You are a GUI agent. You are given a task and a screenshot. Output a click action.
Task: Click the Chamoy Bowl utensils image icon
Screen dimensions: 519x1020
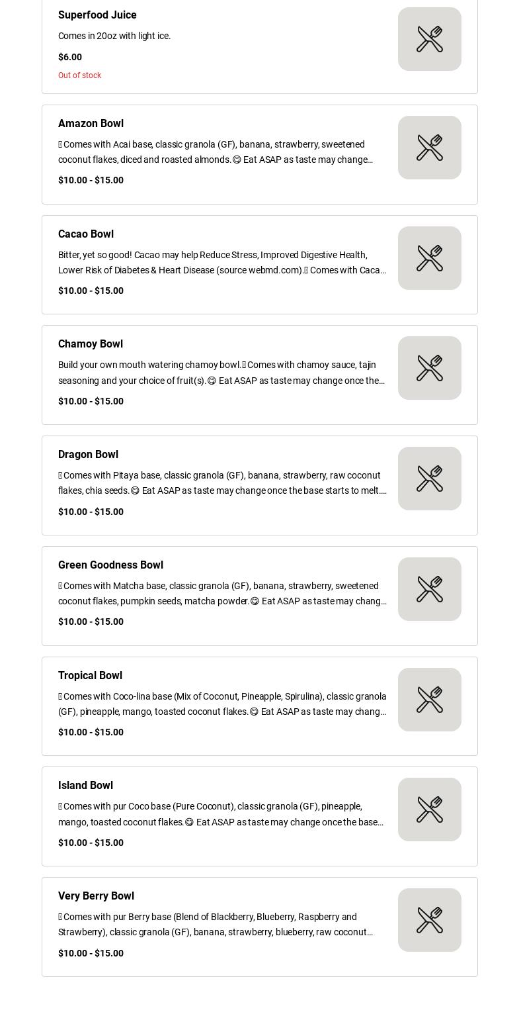click(429, 368)
